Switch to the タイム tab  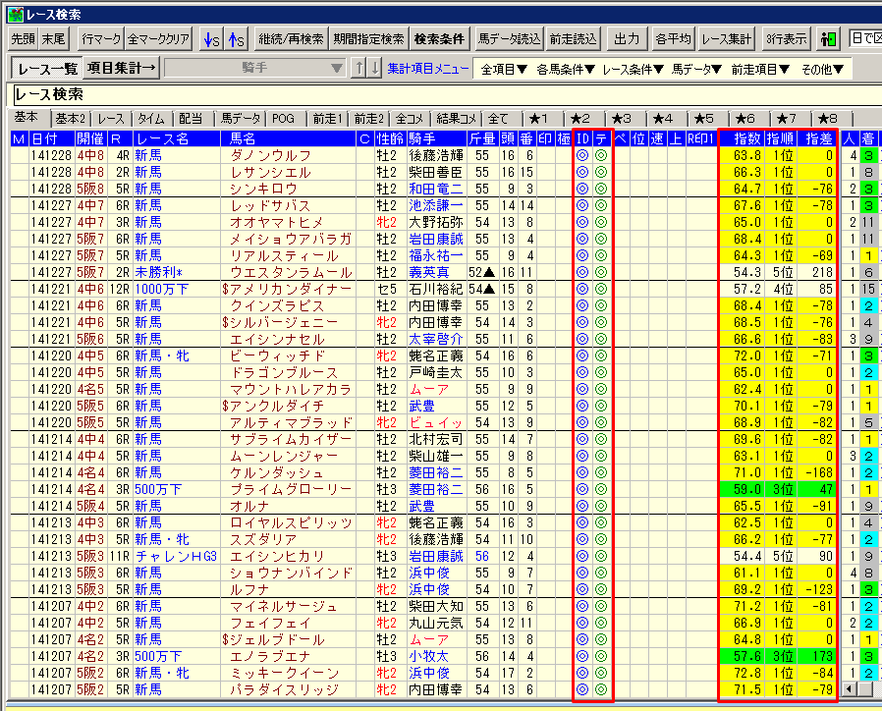[151, 119]
